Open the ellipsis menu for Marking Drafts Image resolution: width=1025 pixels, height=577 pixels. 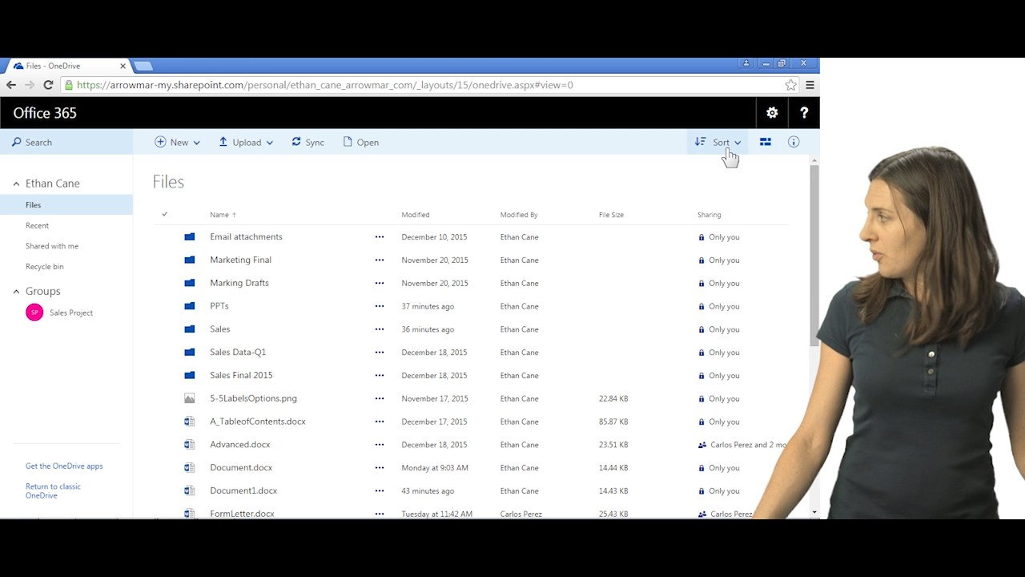[x=380, y=283]
